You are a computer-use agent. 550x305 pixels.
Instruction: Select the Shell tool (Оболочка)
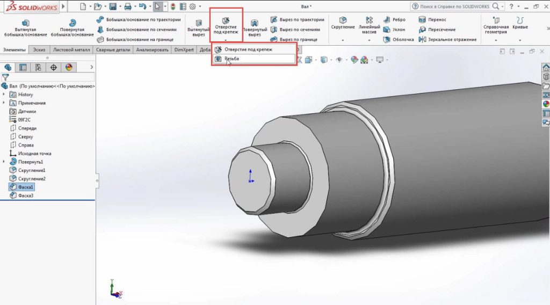pyautogui.click(x=399, y=39)
